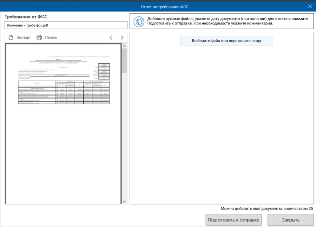Click the circular info icon beside instructions
Viewport: 316px width, 227px height.
tap(139, 21)
